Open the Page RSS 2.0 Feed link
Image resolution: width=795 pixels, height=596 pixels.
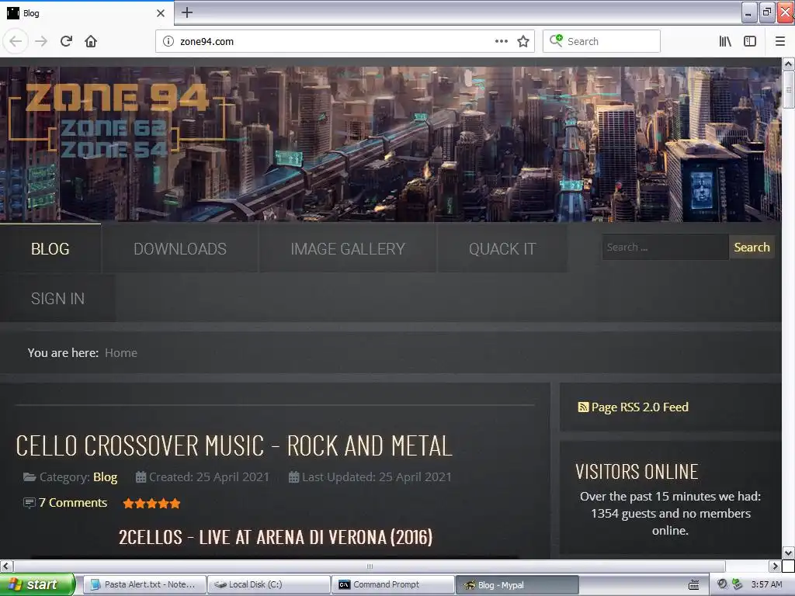[640, 407]
